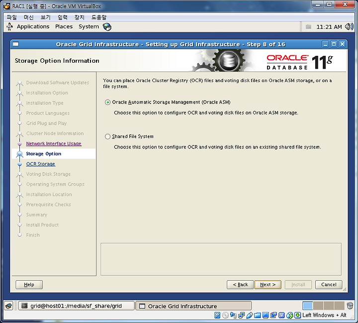Cancel the Grid Infrastructure installation

pos(329,285)
